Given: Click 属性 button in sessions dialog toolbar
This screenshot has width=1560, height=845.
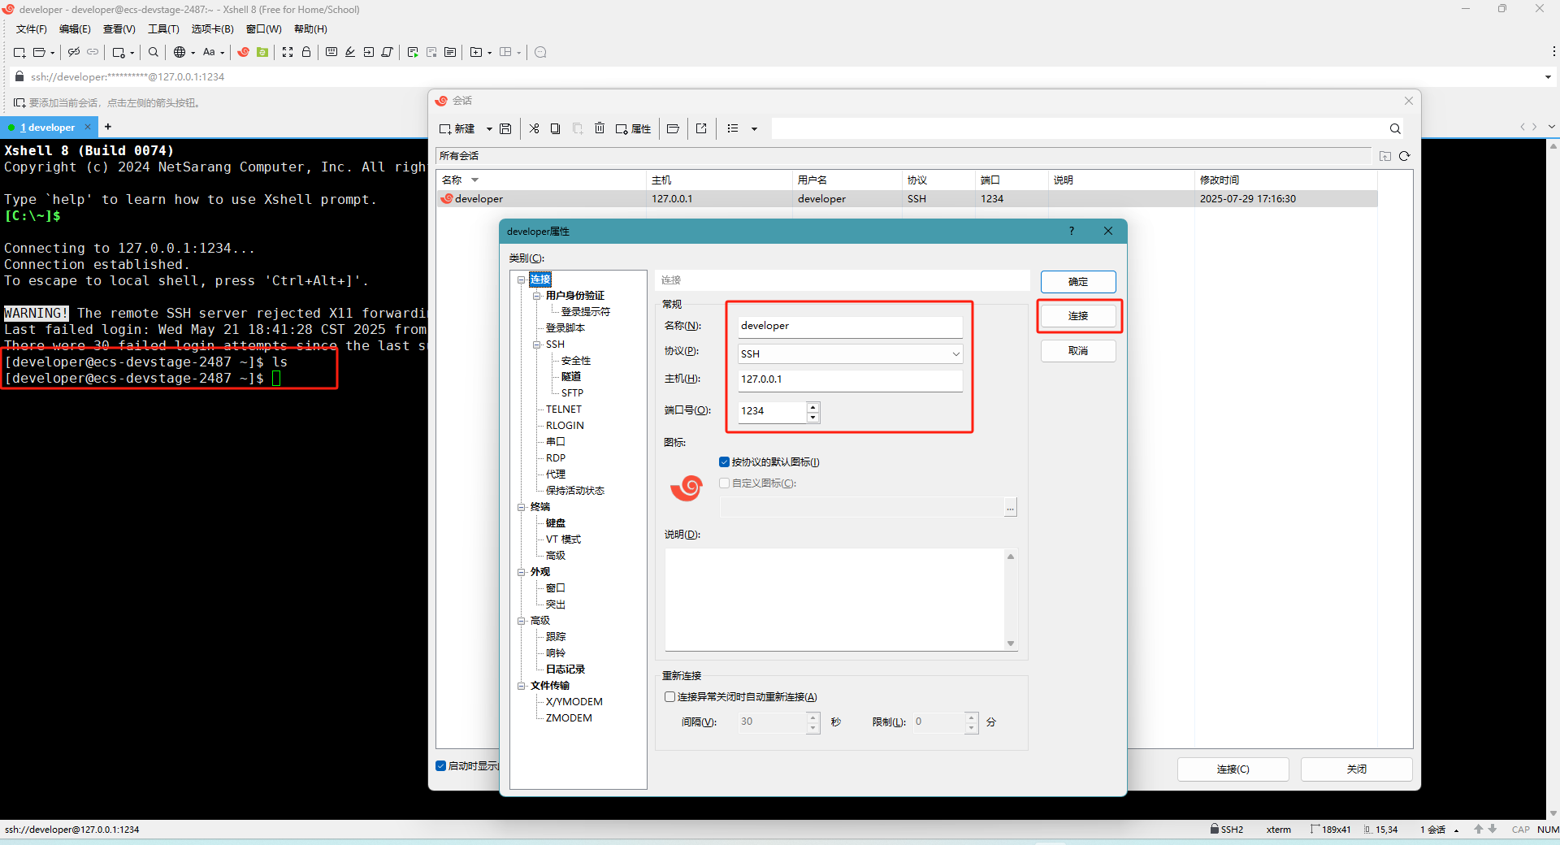Looking at the screenshot, I should click(x=633, y=128).
